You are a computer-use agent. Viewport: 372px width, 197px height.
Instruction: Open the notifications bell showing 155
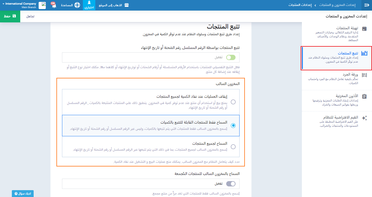pyautogui.click(x=54, y=5)
